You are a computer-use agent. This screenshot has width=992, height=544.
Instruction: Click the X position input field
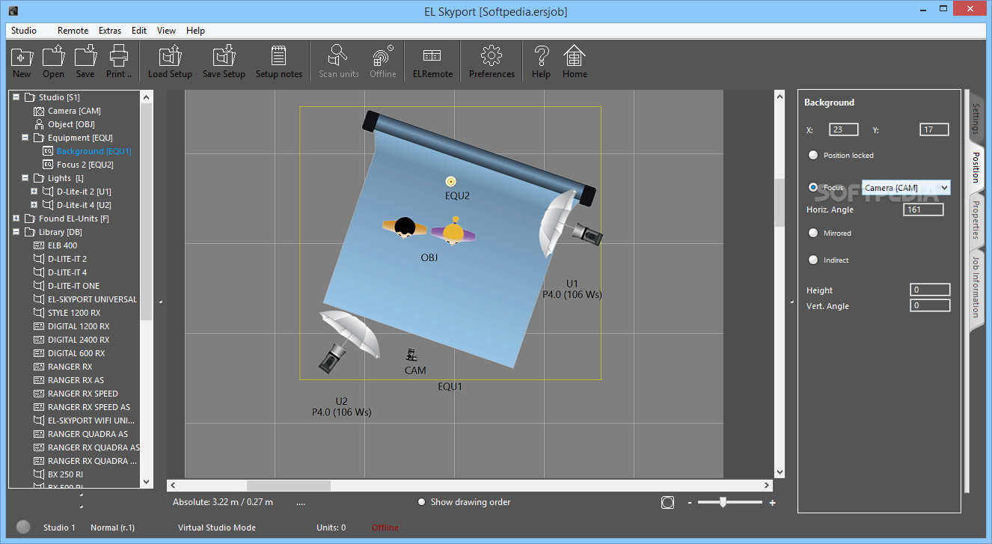(x=843, y=129)
